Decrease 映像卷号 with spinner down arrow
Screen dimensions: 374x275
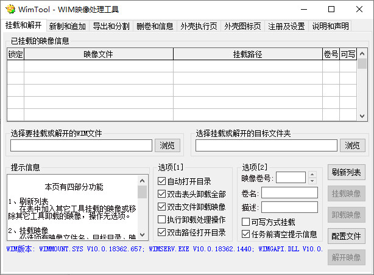pyautogui.click(x=312, y=181)
